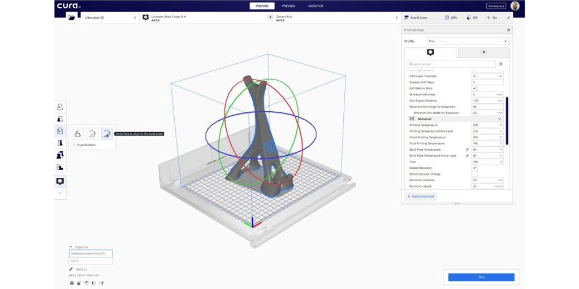Click the Recommended button

[421, 196]
